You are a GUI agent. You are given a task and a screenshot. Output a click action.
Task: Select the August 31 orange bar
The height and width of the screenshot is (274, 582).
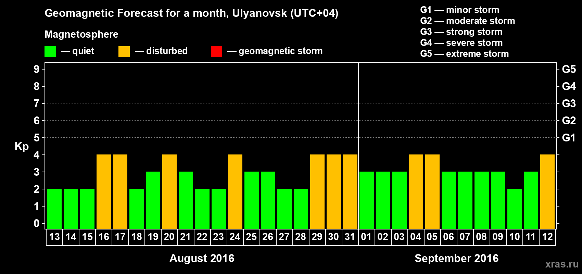tap(350, 191)
